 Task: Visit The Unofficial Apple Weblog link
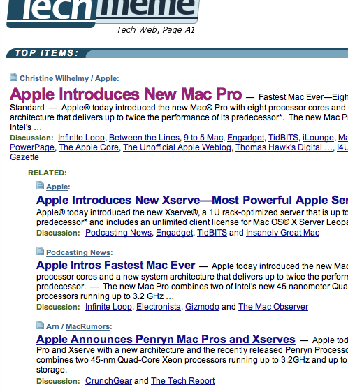pyautogui.click(x=177, y=147)
